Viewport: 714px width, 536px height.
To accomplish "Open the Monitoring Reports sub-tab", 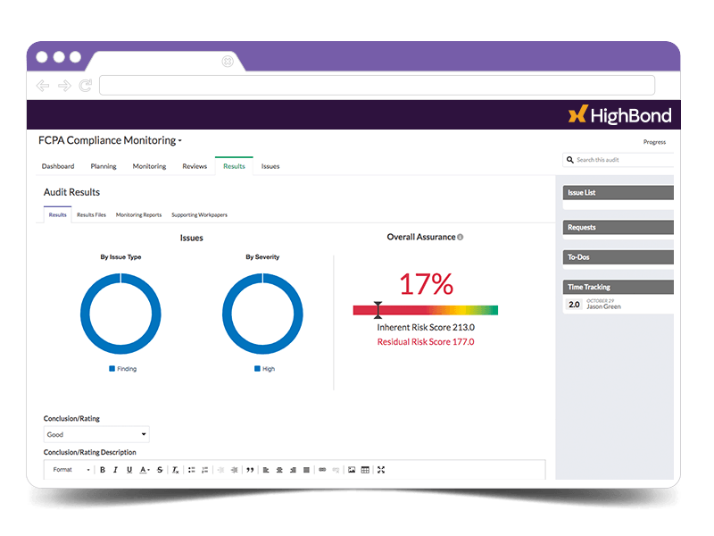I will tap(138, 214).
